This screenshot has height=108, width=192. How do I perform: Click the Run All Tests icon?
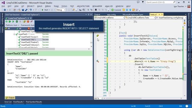click(10, 22)
